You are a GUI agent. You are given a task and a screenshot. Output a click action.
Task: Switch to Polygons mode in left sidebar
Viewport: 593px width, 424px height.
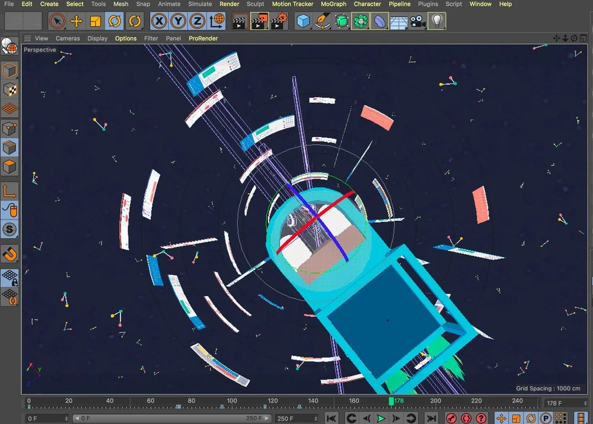pyautogui.click(x=9, y=167)
